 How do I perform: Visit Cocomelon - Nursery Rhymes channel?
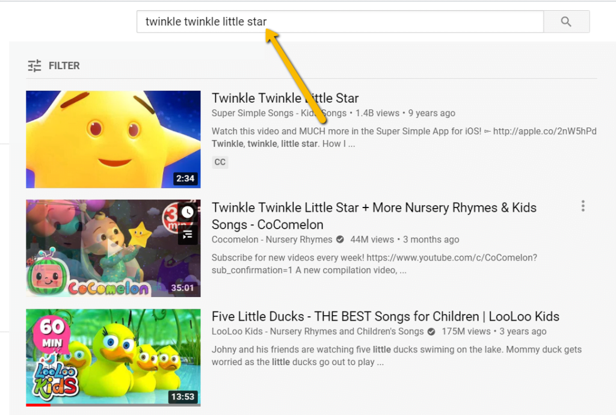pos(272,239)
